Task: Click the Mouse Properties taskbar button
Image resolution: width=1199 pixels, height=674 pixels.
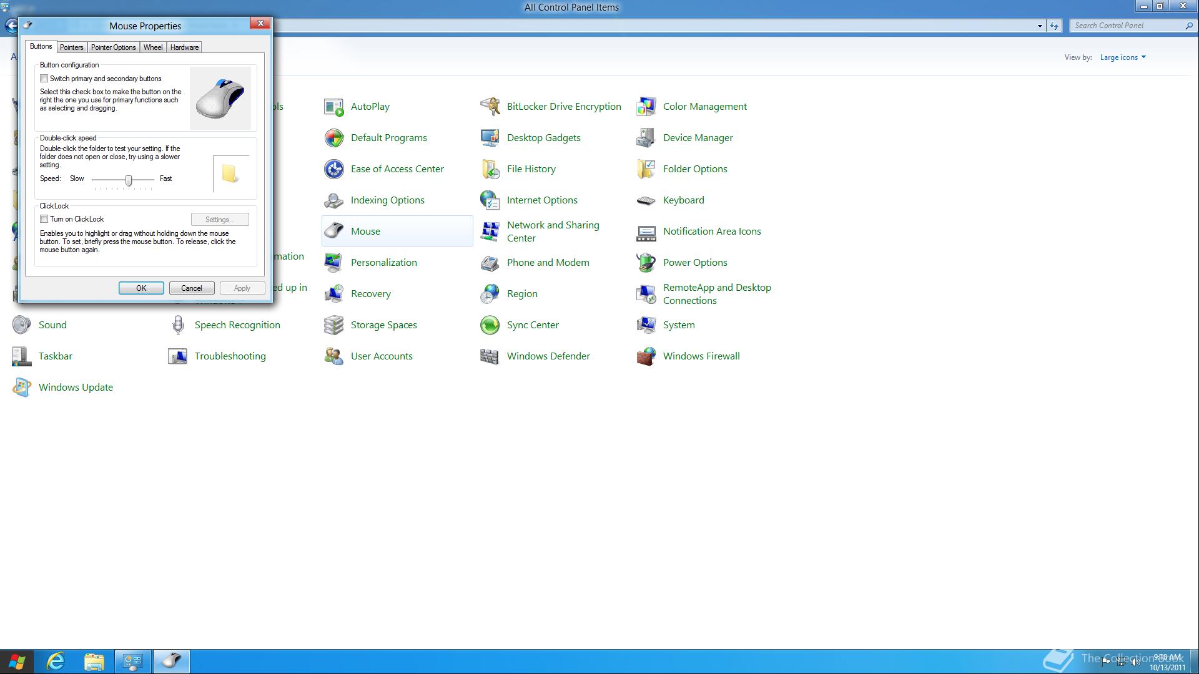Action: click(x=172, y=662)
